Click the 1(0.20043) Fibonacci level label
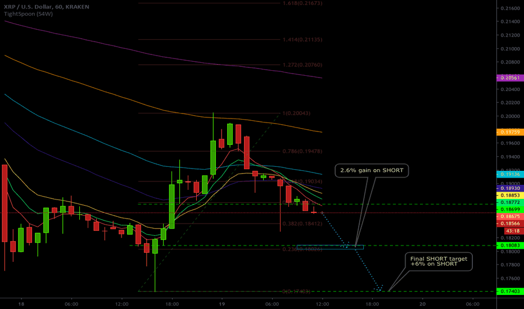524x309 pixels. [x=296, y=113]
